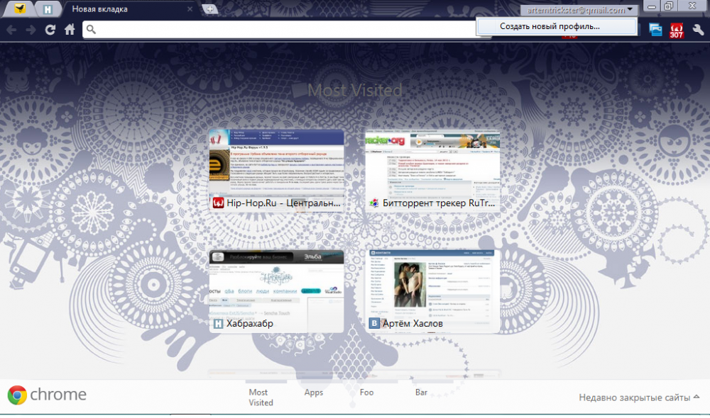The height and width of the screenshot is (418, 710).
Task: Focus the address bar input field
Action: pyautogui.click(x=285, y=30)
